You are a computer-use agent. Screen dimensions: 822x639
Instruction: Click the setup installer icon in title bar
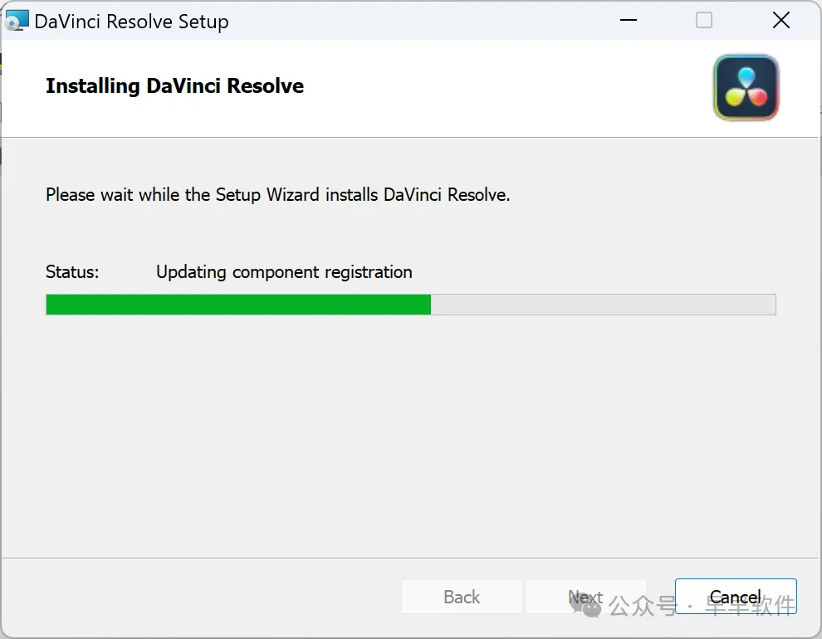pyautogui.click(x=17, y=21)
